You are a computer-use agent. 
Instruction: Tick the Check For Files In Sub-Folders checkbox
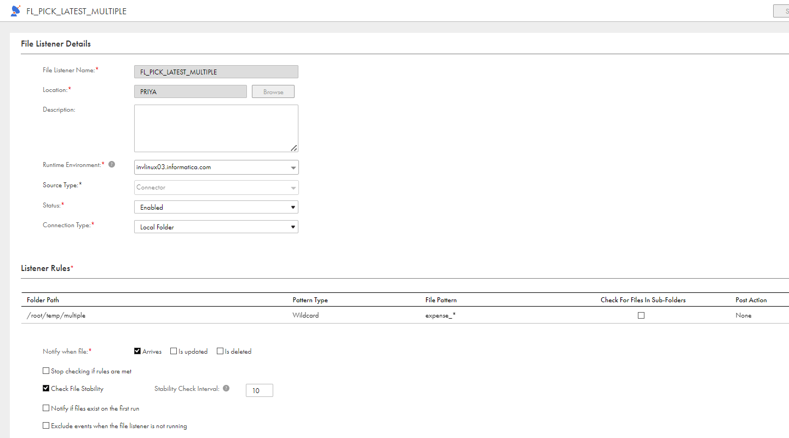[x=641, y=315]
